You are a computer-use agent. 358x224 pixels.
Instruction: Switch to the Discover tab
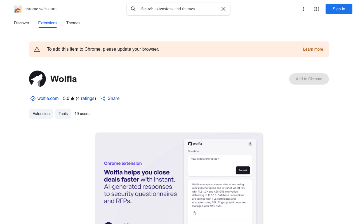(22, 23)
